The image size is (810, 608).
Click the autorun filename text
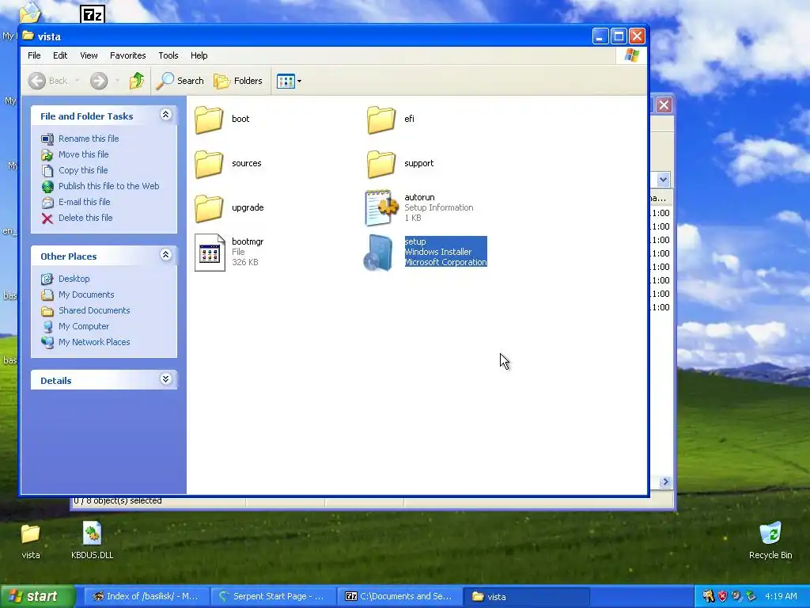(419, 197)
